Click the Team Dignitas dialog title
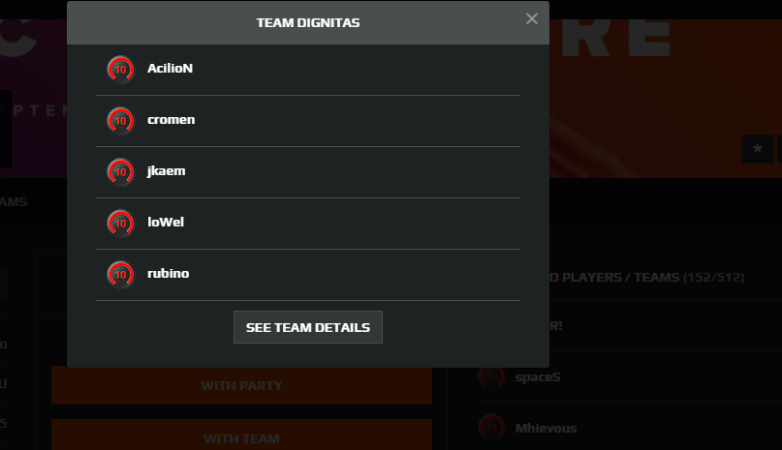 pyautogui.click(x=308, y=23)
